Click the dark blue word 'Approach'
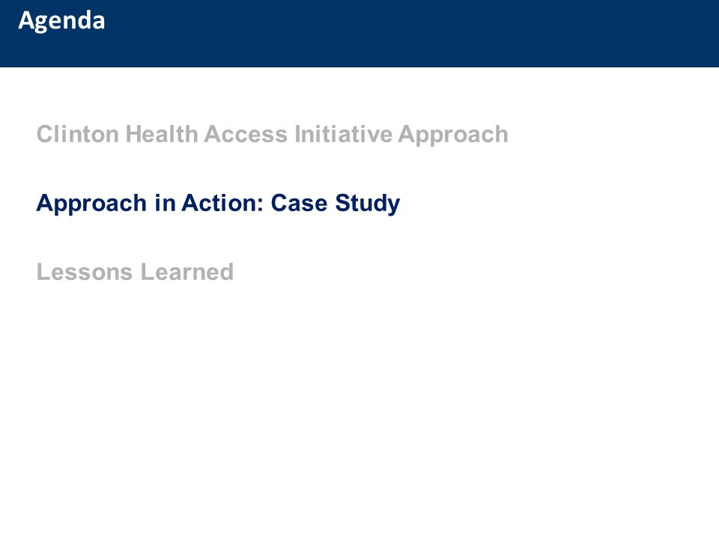The height and width of the screenshot is (539, 719). (91, 204)
